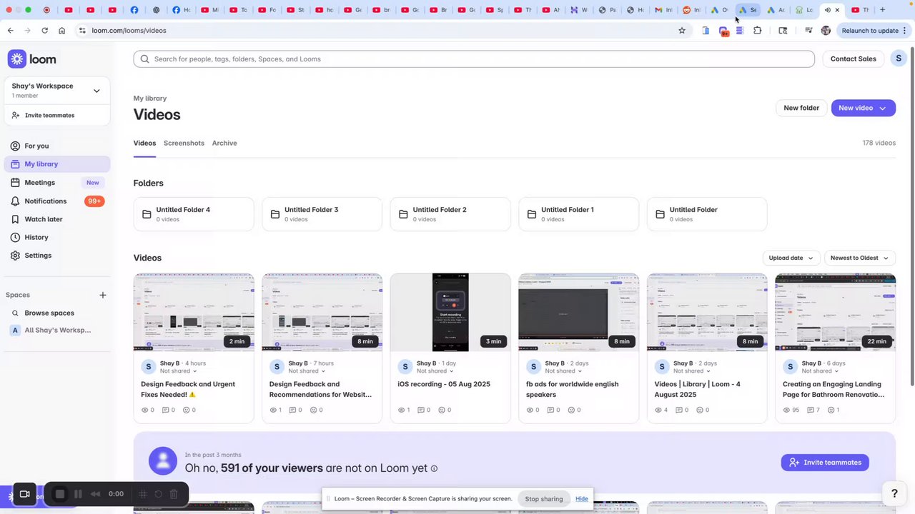The image size is (915, 514).
Task: Open the New video dropdown
Action: coord(864,108)
